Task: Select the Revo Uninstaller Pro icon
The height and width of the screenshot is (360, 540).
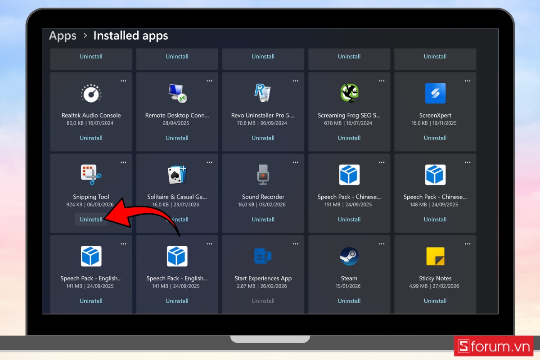Action: point(263,93)
